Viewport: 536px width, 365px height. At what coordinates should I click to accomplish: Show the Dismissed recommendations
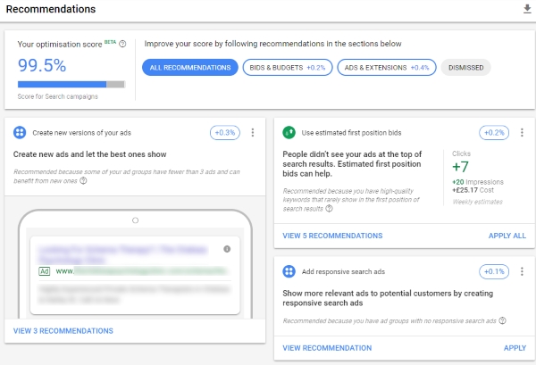(x=465, y=67)
